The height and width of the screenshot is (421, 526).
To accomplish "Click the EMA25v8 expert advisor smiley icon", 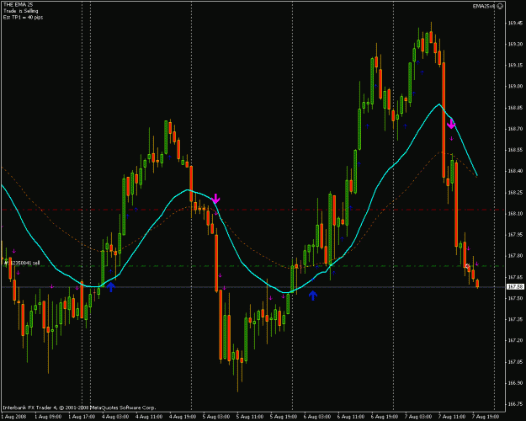I will 500,6.
